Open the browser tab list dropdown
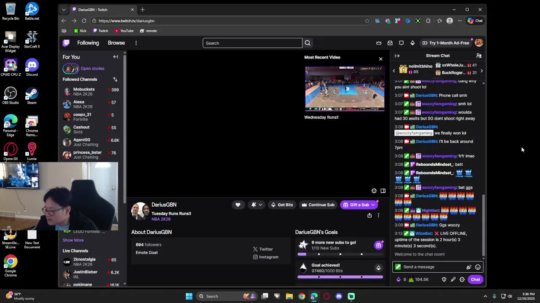Screen dimensions: 540x303 pos(64,9)
